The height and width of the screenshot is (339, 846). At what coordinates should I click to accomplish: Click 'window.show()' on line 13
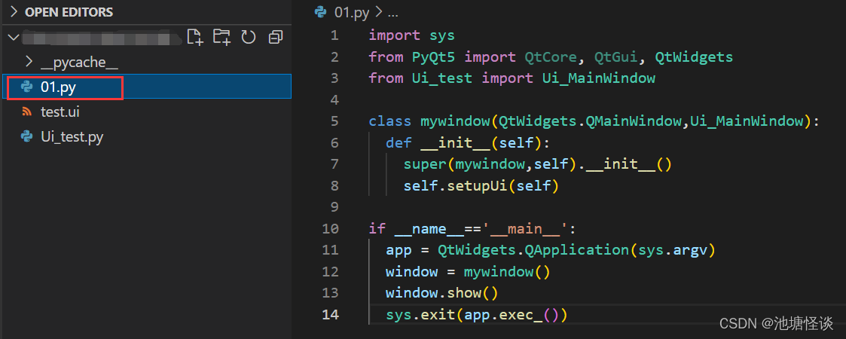click(442, 293)
